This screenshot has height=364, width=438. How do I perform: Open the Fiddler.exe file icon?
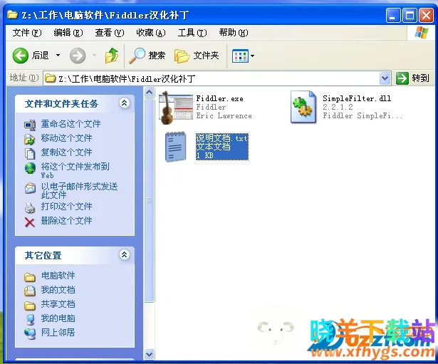[x=175, y=107]
